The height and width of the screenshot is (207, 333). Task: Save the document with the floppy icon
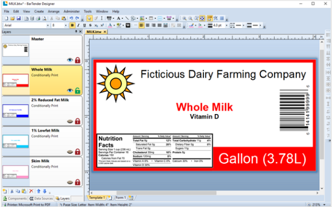tap(19, 18)
